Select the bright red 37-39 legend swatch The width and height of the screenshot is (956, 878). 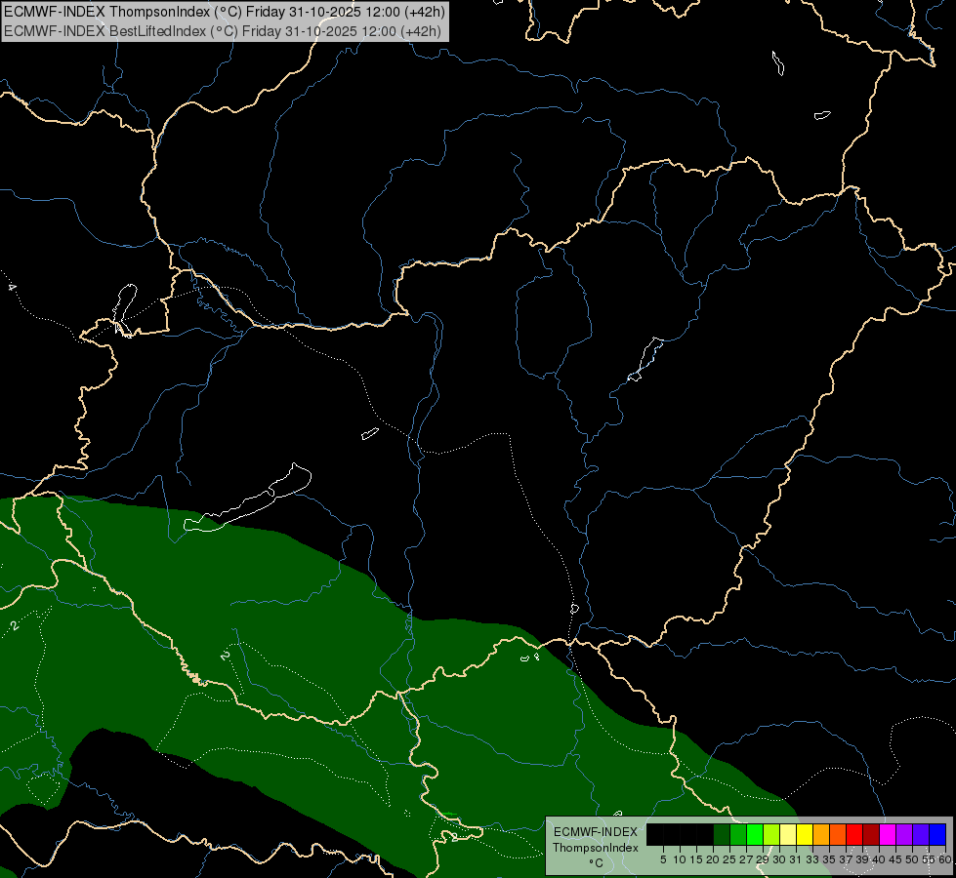coord(854,835)
